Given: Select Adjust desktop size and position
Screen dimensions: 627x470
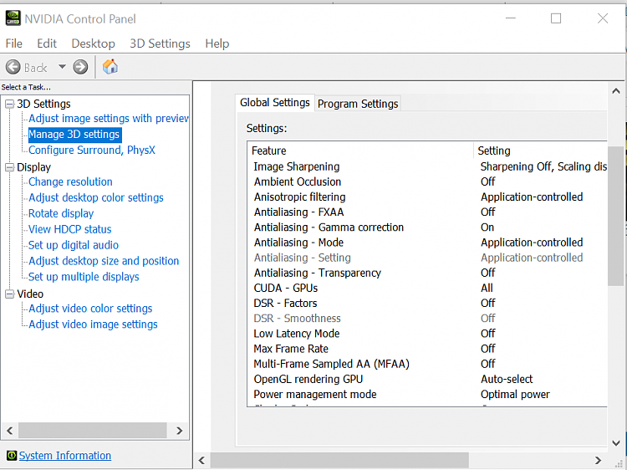Looking at the screenshot, I should coord(104,261).
